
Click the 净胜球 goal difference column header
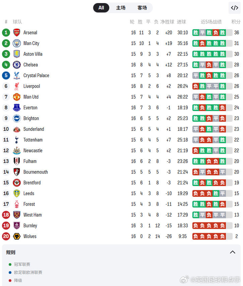tap(167, 22)
